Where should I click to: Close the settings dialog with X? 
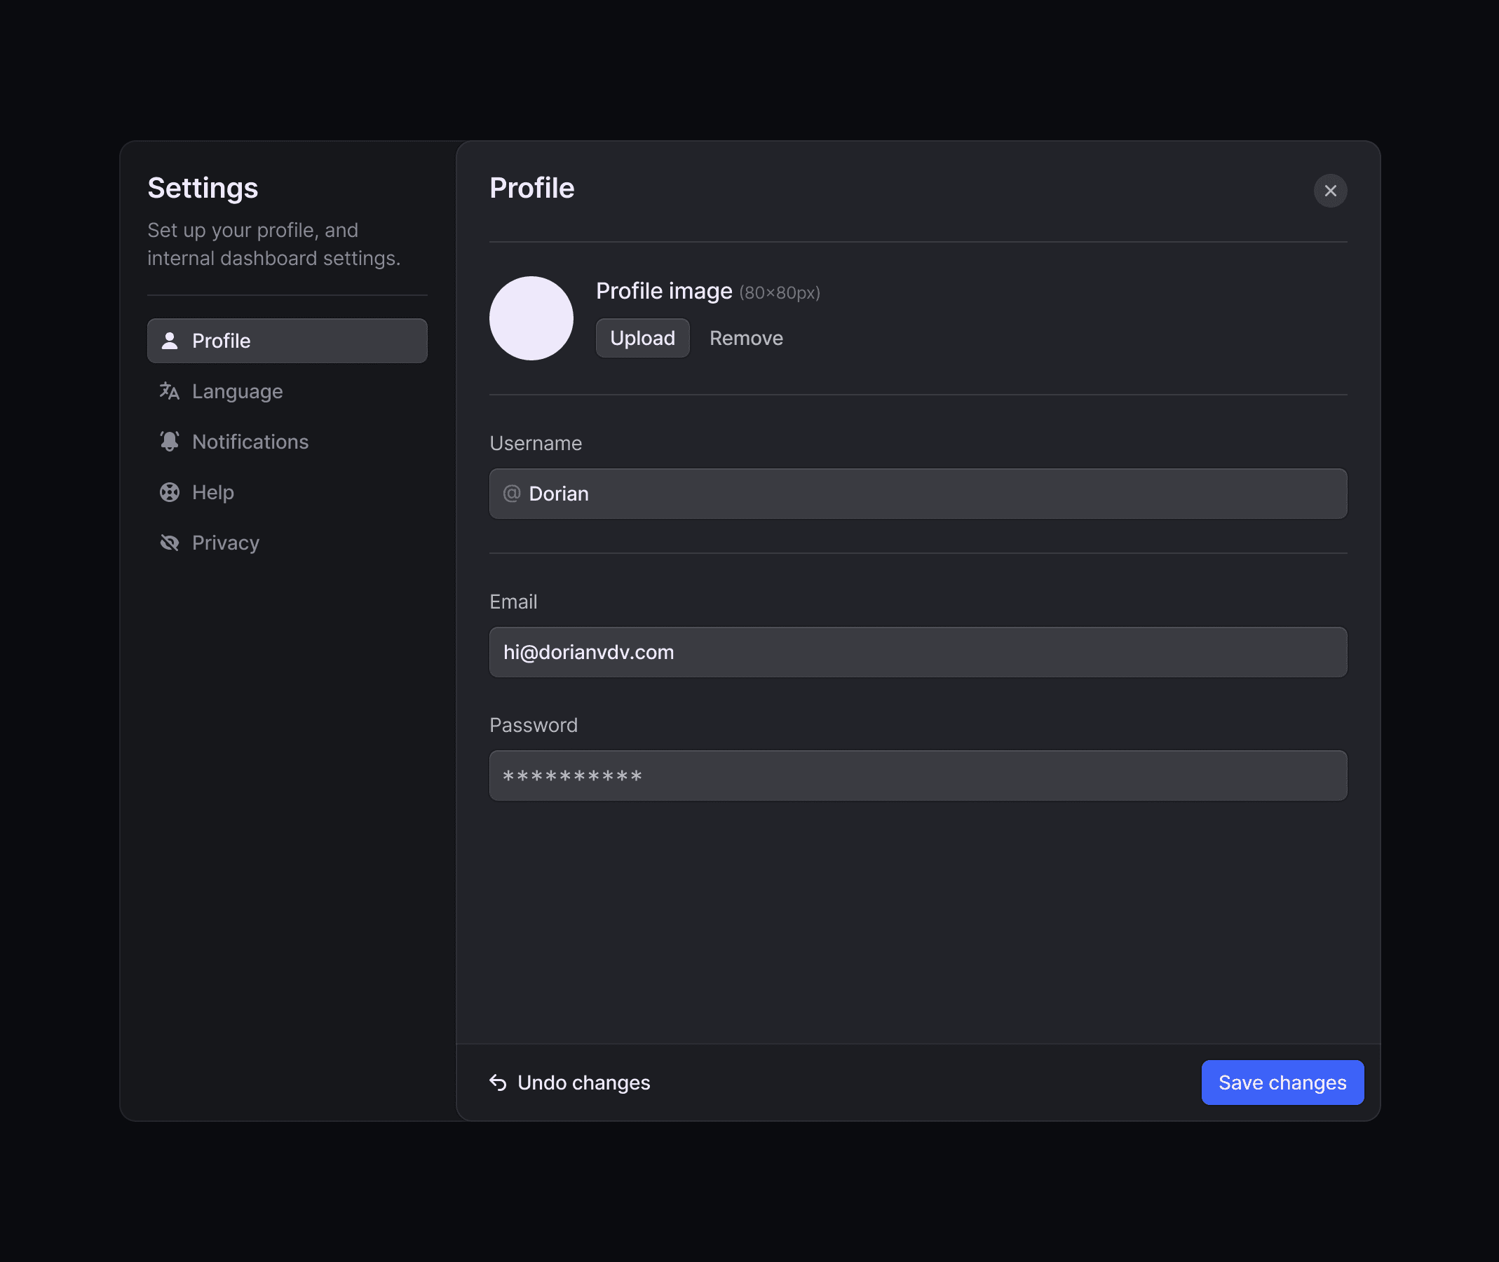(x=1330, y=191)
